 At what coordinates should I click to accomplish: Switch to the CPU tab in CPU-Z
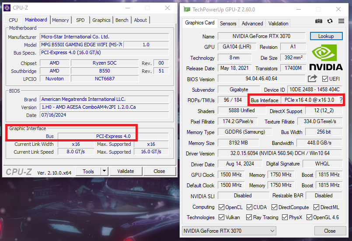click(x=13, y=20)
